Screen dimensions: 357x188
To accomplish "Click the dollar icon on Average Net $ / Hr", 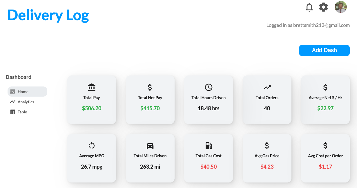I will [x=325, y=87].
